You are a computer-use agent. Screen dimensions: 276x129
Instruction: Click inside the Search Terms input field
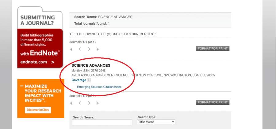[x=102, y=122]
